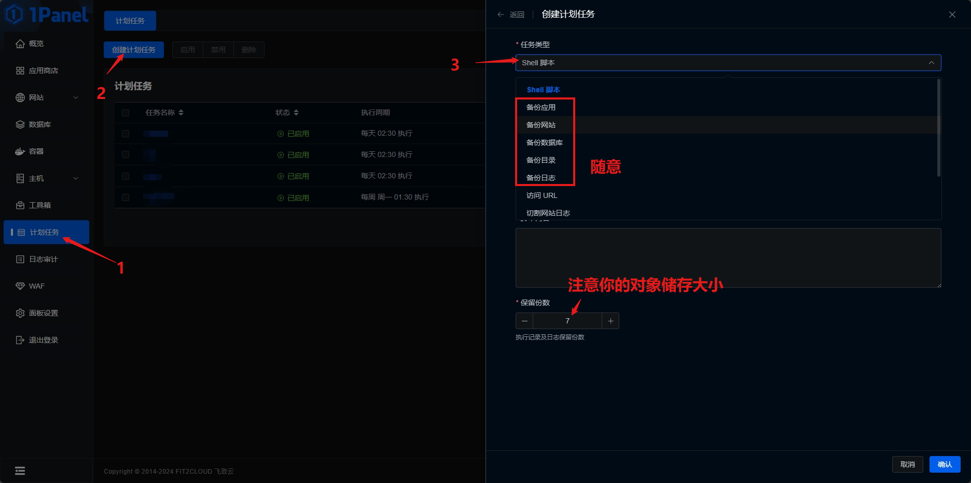
Task: Click the database stack icon
Action: (20, 125)
